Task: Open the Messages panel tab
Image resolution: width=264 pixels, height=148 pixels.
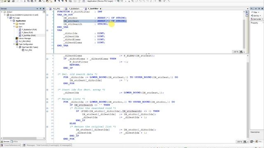Action: [x=47, y=145]
